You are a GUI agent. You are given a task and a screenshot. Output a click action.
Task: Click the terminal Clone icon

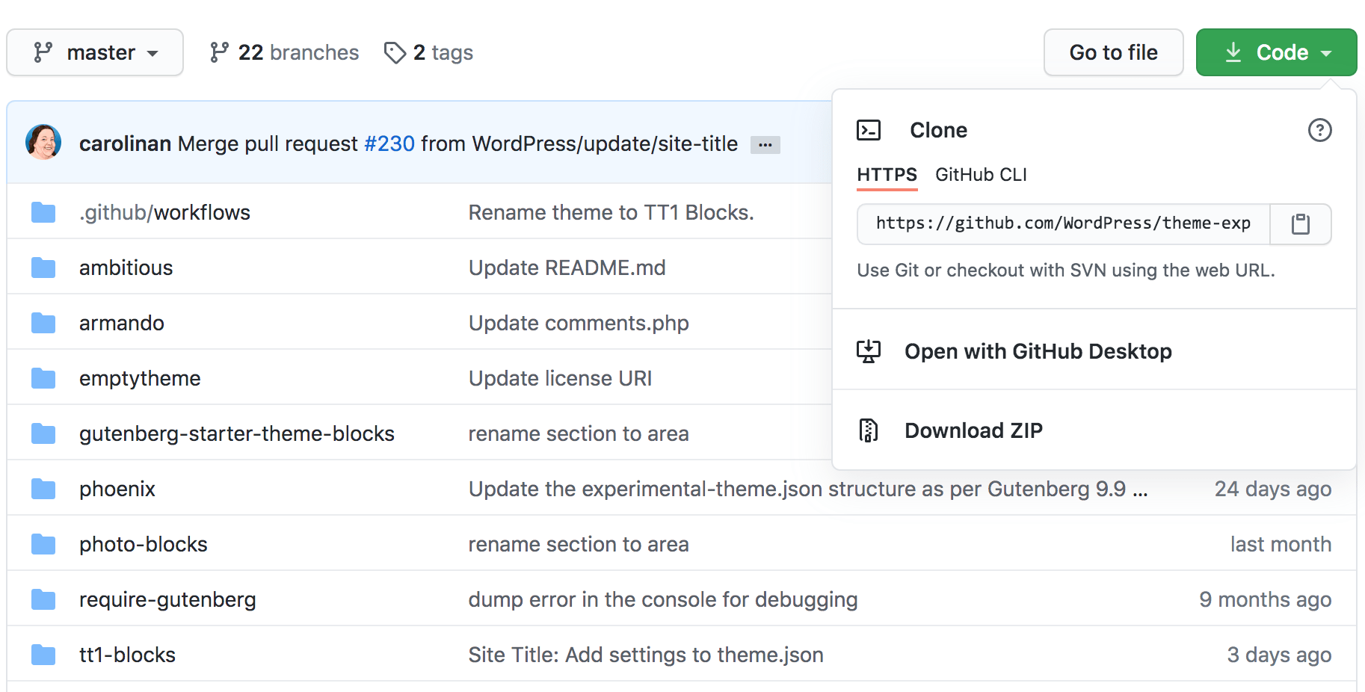[x=869, y=130]
